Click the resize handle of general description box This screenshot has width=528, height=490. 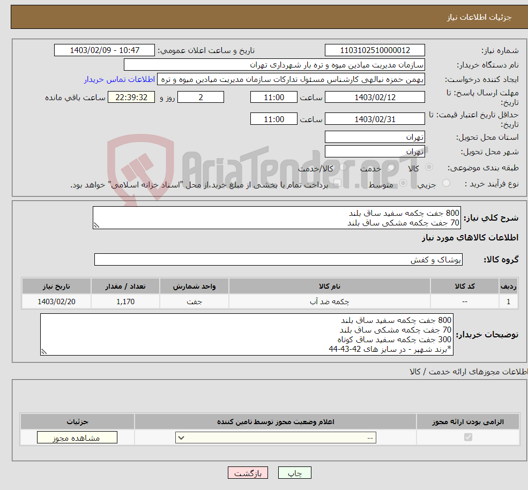(96, 225)
